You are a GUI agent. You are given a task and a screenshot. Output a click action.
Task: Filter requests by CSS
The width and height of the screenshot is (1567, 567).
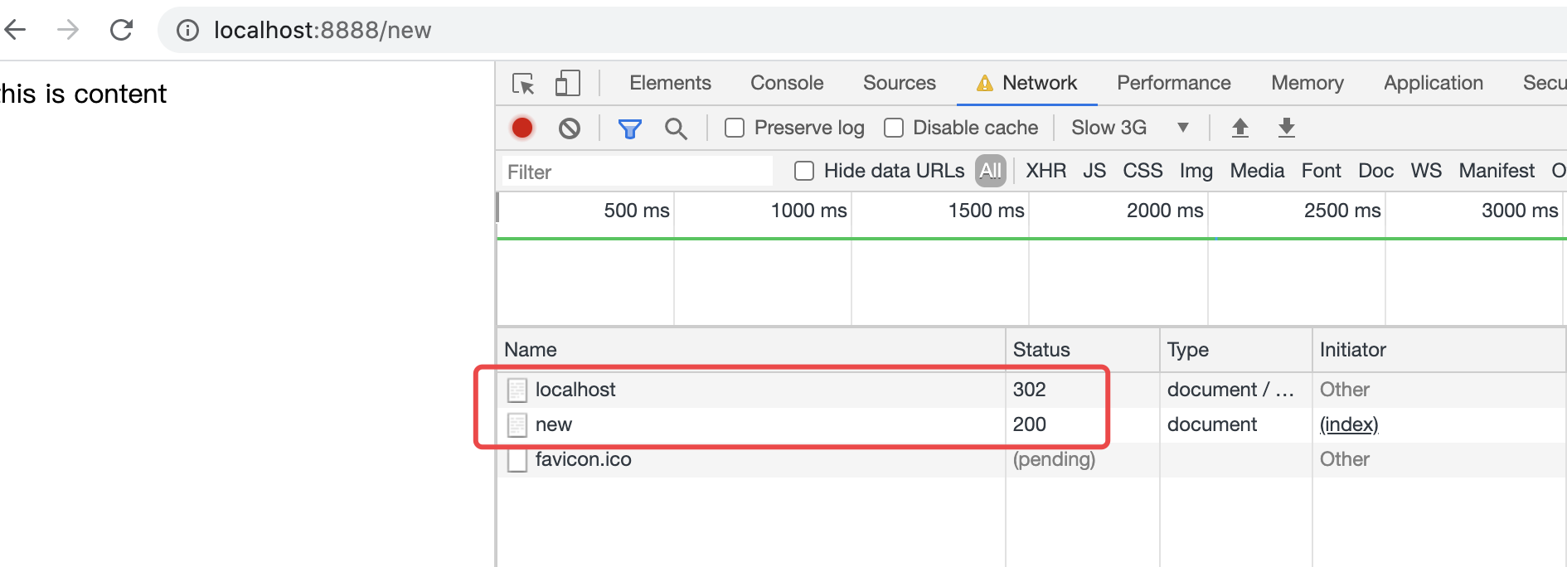click(x=1143, y=171)
